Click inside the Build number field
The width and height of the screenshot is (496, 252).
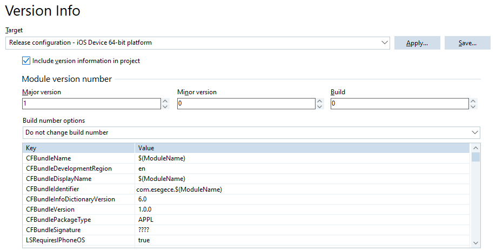click(399, 103)
